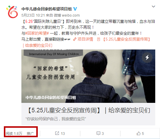Click the 推广 promote button
Image resolution: width=160 pixels, height=139 pixels.
pos(30,133)
